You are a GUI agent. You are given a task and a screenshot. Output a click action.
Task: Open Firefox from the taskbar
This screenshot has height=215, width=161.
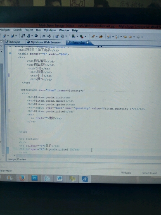click(22, 179)
